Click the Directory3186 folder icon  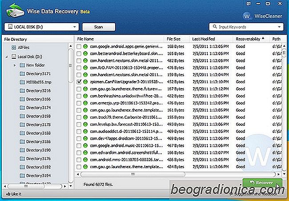click(x=22, y=141)
